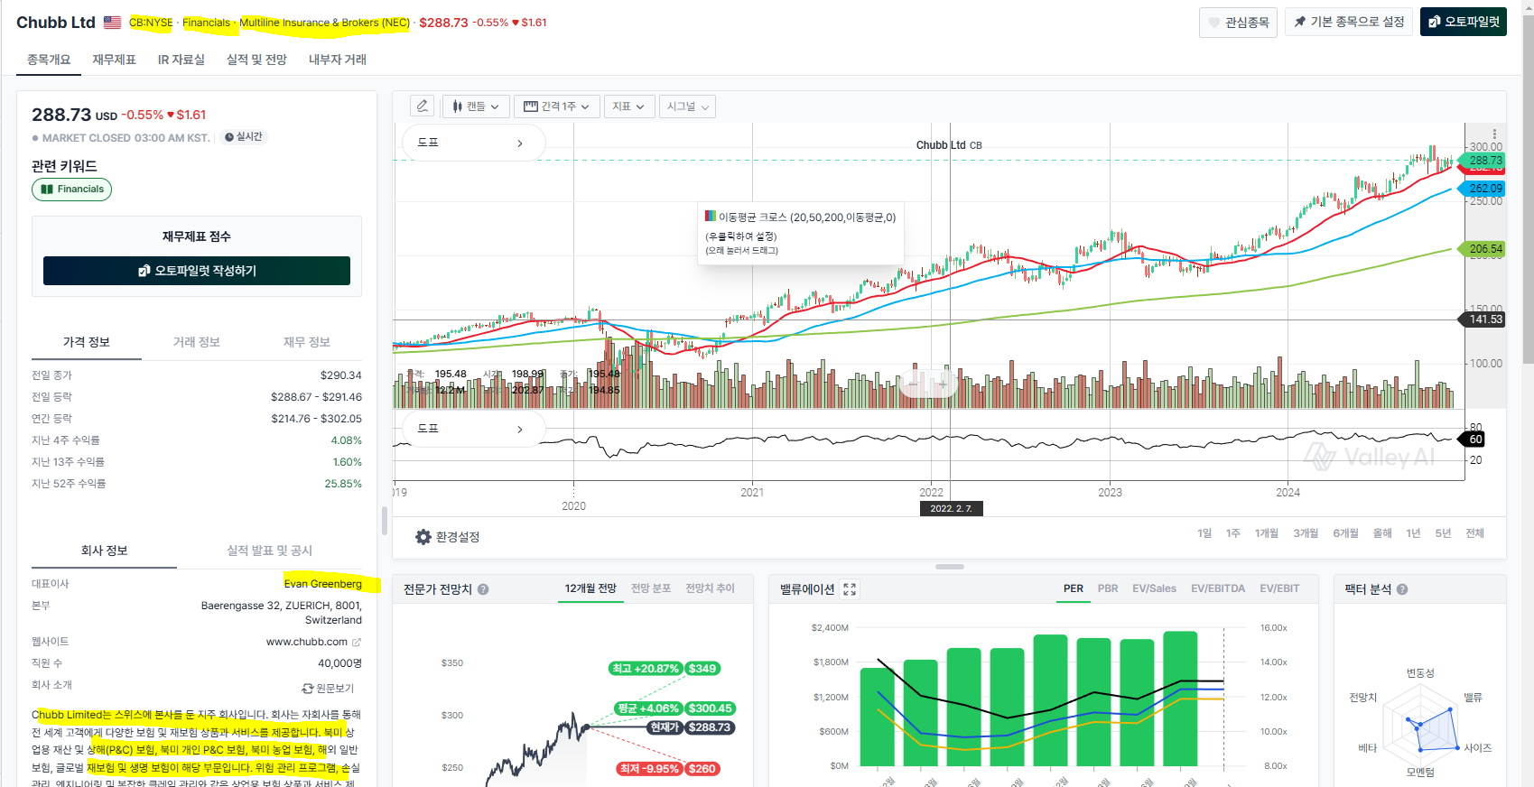
Task: Open the 팩터 분석 help question mark
Action: [x=1402, y=589]
